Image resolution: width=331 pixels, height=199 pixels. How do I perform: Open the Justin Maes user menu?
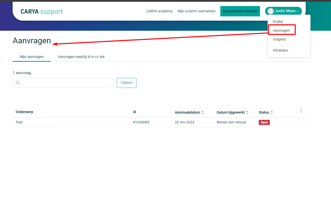pos(283,11)
